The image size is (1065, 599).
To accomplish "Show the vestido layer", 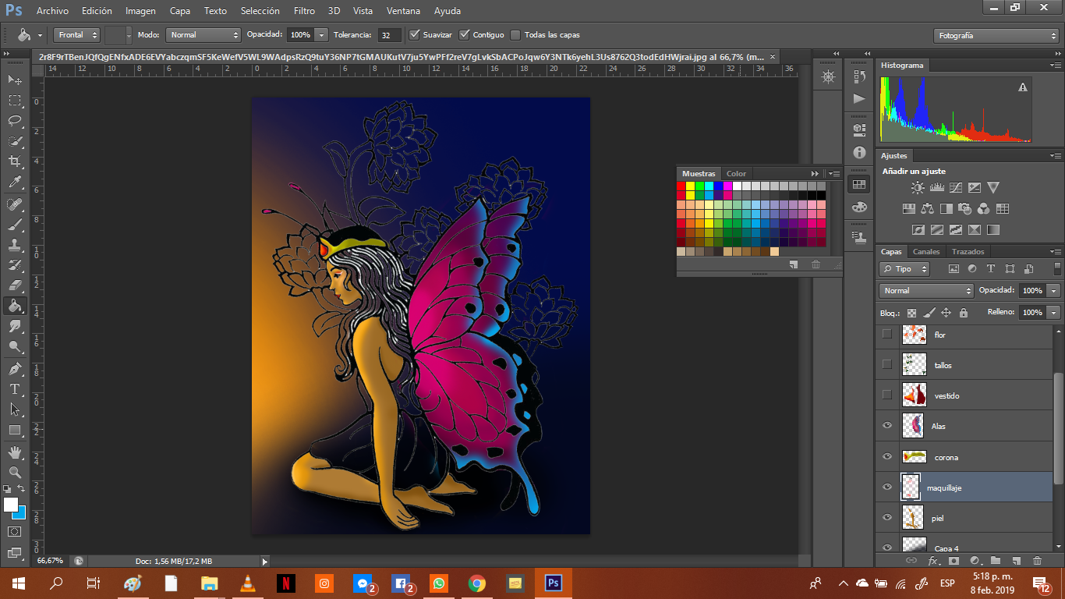I will pos(886,395).
